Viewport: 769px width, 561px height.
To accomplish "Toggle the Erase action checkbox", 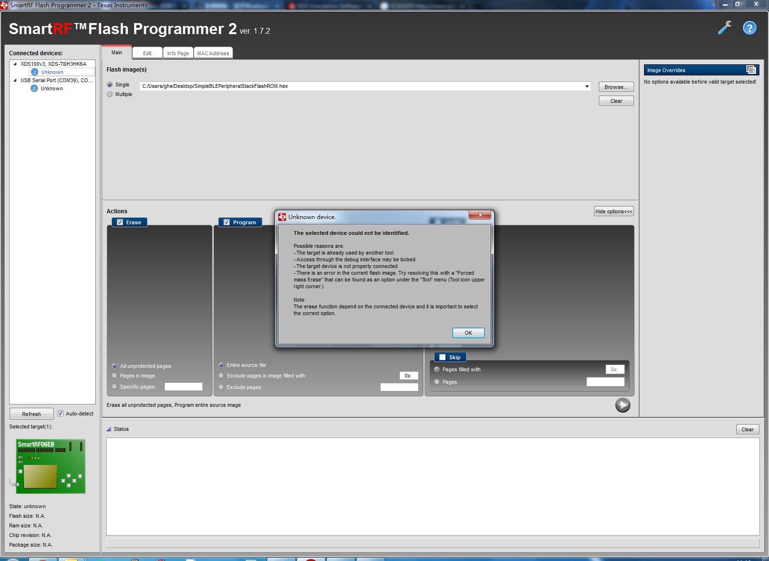I will click(120, 222).
